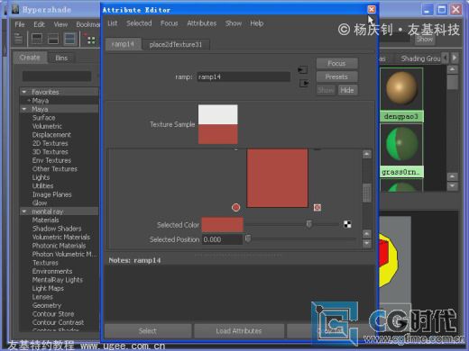Click the input connection arrow icon beside ramp name
The height and width of the screenshot is (351, 469).
click(x=302, y=70)
